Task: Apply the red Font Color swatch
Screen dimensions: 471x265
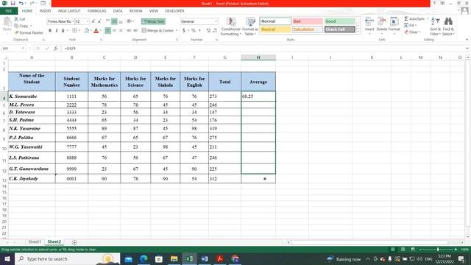Action: (x=96, y=30)
